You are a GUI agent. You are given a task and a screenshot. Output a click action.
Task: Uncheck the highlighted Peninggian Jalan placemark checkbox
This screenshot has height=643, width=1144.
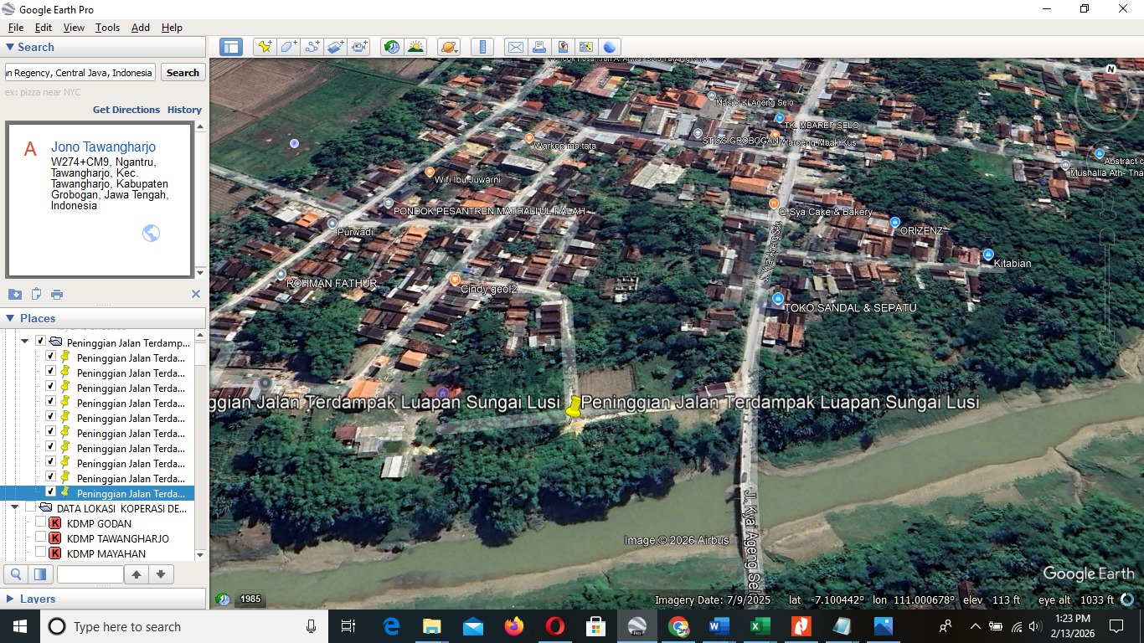click(50, 492)
